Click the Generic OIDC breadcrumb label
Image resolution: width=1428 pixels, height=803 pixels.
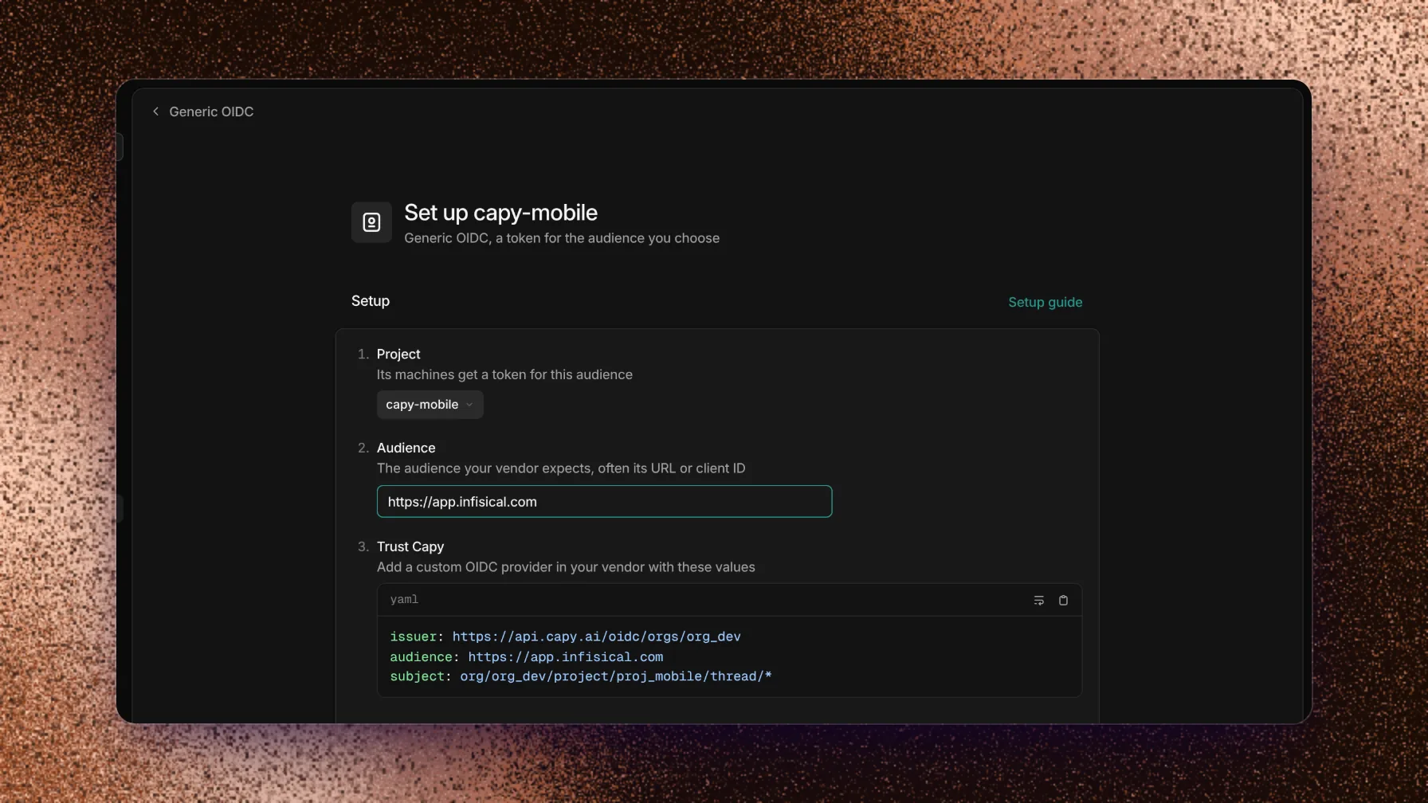click(211, 112)
